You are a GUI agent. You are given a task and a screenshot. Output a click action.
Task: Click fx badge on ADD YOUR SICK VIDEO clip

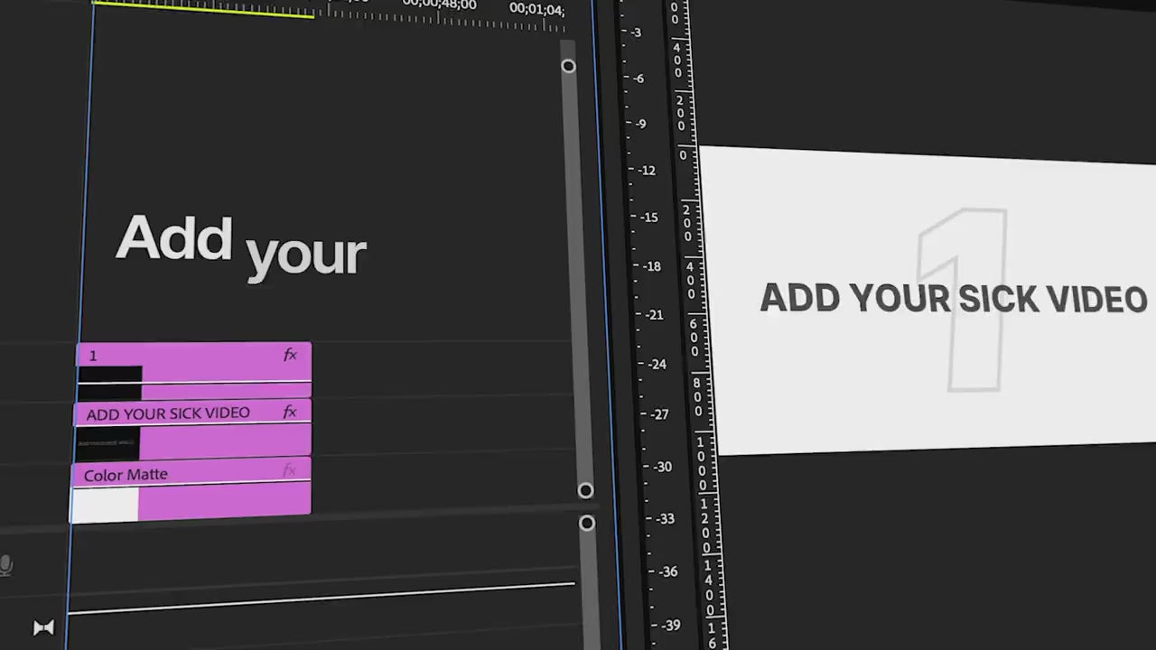290,412
